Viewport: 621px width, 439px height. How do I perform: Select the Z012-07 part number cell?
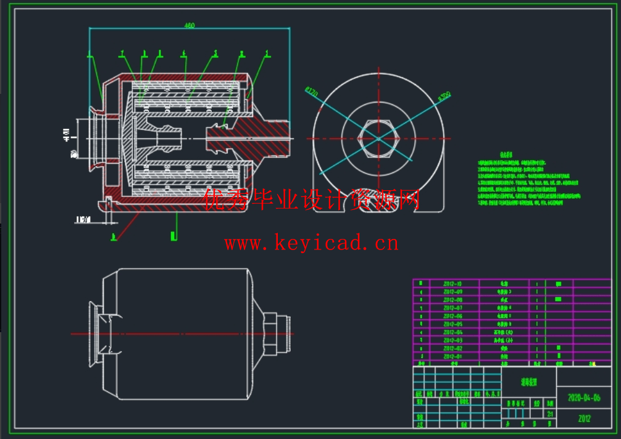coord(452,308)
